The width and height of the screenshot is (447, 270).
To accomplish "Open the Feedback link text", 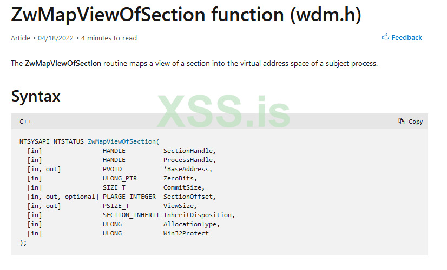I will pos(406,37).
